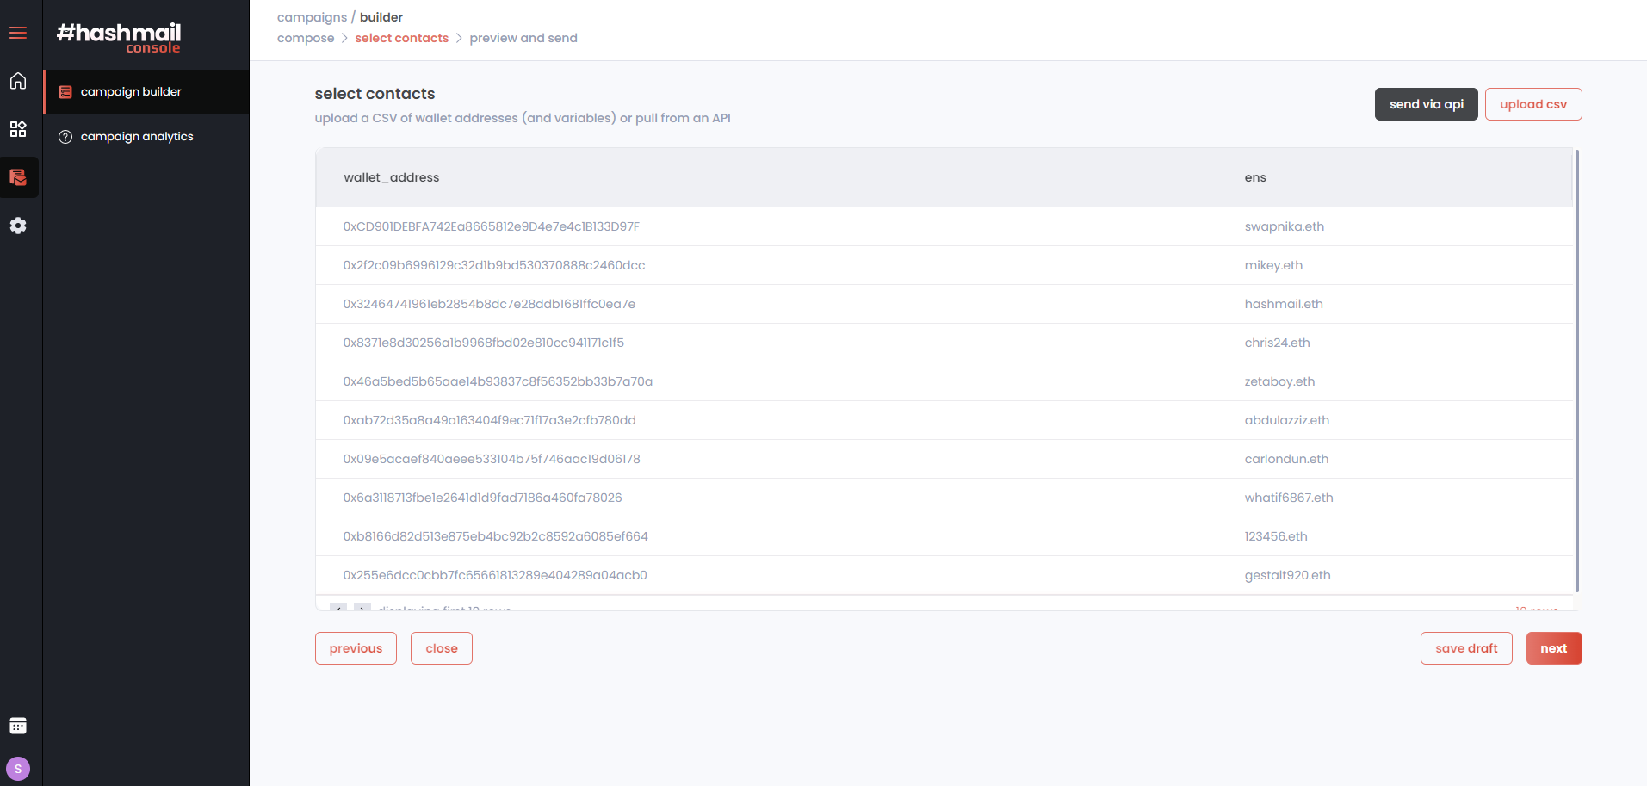Open the hamburger menu icon
The height and width of the screenshot is (786, 1647).
18,33
